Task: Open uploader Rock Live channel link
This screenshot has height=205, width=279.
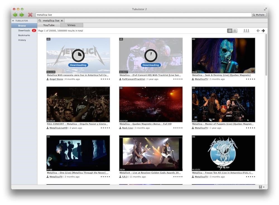Action: 128,128
